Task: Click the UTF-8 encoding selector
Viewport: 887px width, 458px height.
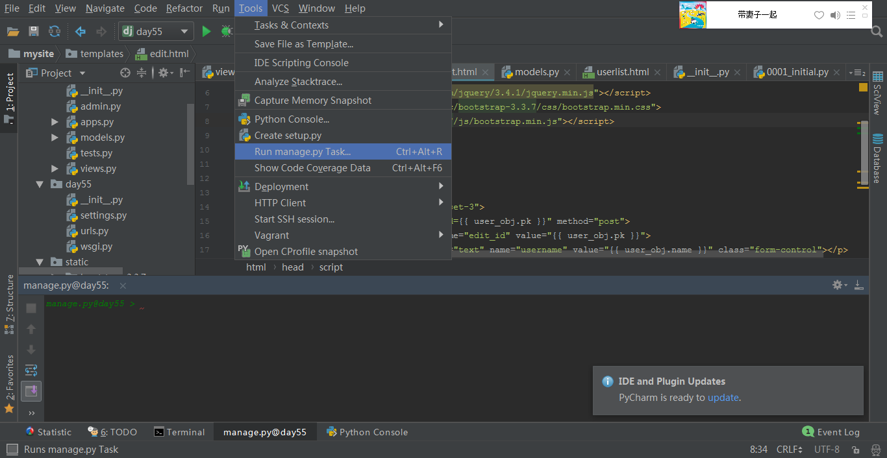Action: (x=827, y=450)
